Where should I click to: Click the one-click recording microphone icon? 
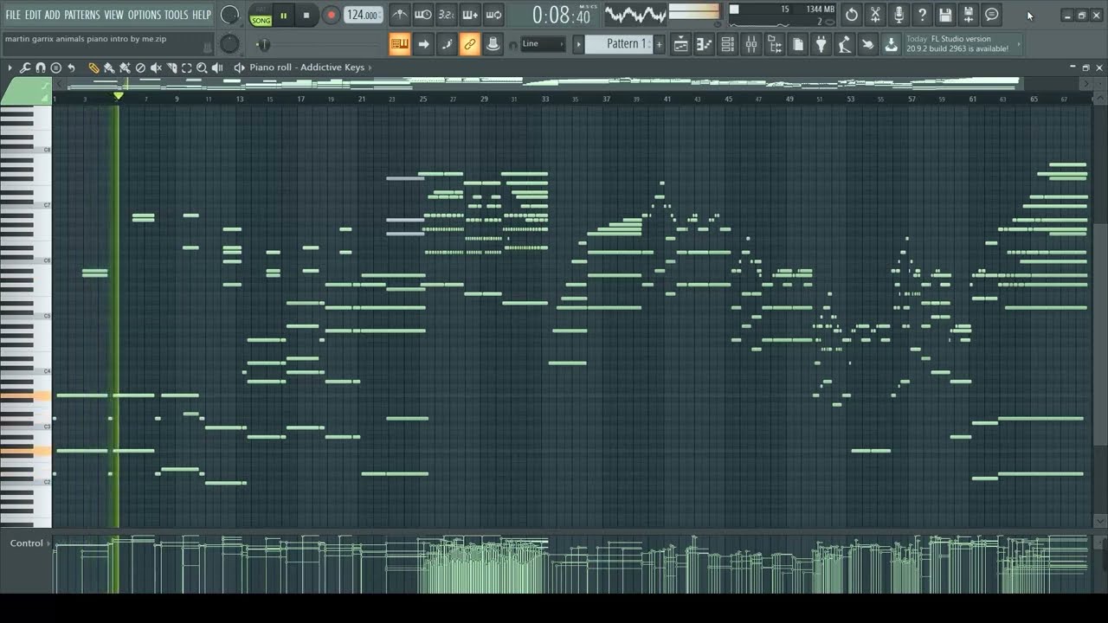899,15
